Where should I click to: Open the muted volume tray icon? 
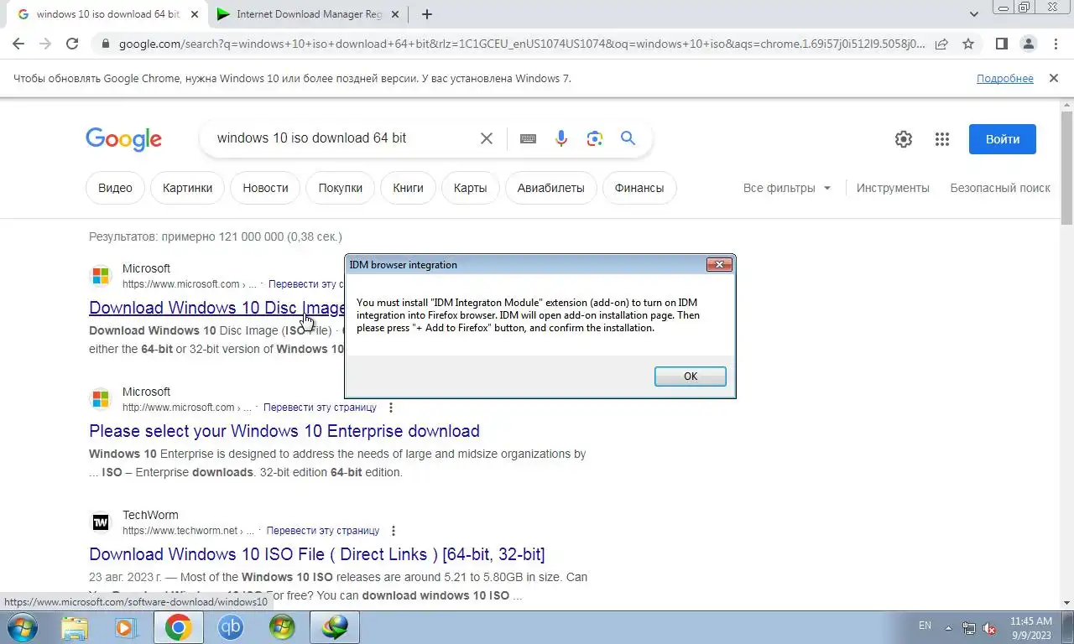(989, 627)
